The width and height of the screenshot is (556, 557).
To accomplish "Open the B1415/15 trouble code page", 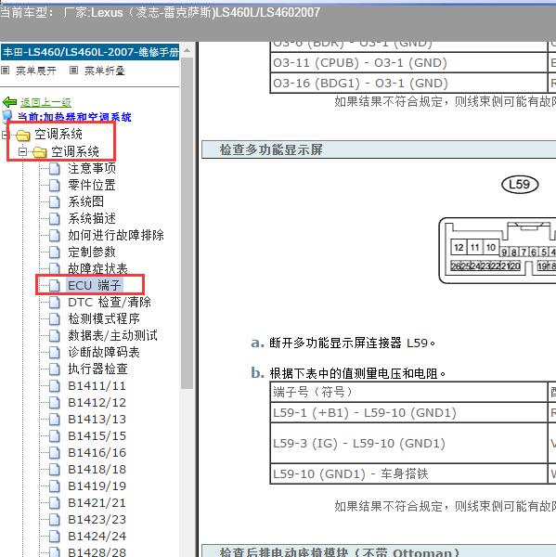I will tap(97, 436).
